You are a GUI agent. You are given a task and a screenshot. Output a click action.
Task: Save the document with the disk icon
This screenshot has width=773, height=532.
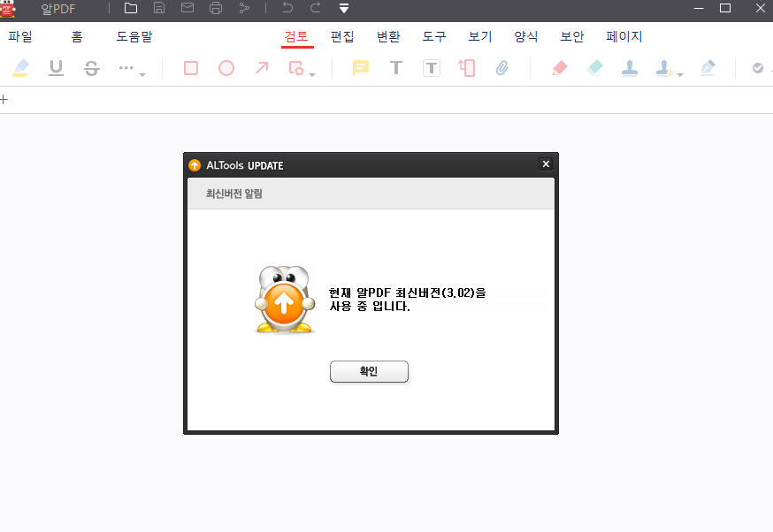158,8
